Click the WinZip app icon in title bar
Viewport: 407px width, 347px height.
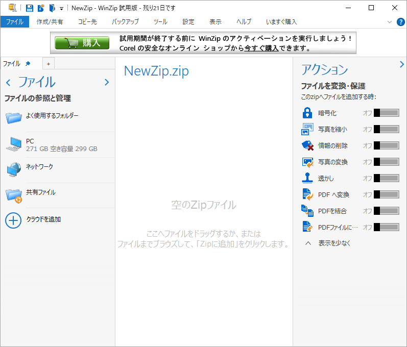click(12, 8)
